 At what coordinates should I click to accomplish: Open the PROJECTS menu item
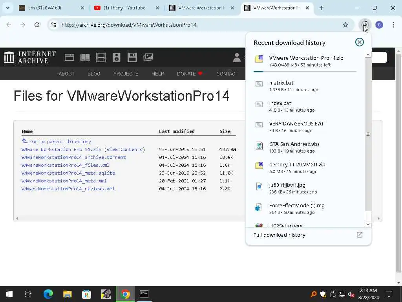126,74
